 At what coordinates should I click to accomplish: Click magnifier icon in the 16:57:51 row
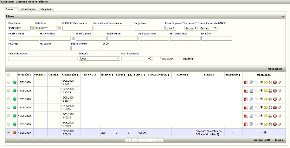coord(256,82)
